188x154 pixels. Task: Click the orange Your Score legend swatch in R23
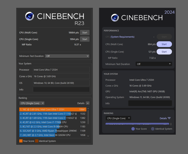[21, 141]
